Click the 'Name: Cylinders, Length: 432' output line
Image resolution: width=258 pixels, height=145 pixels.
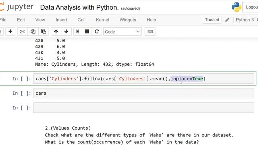click(x=94, y=64)
